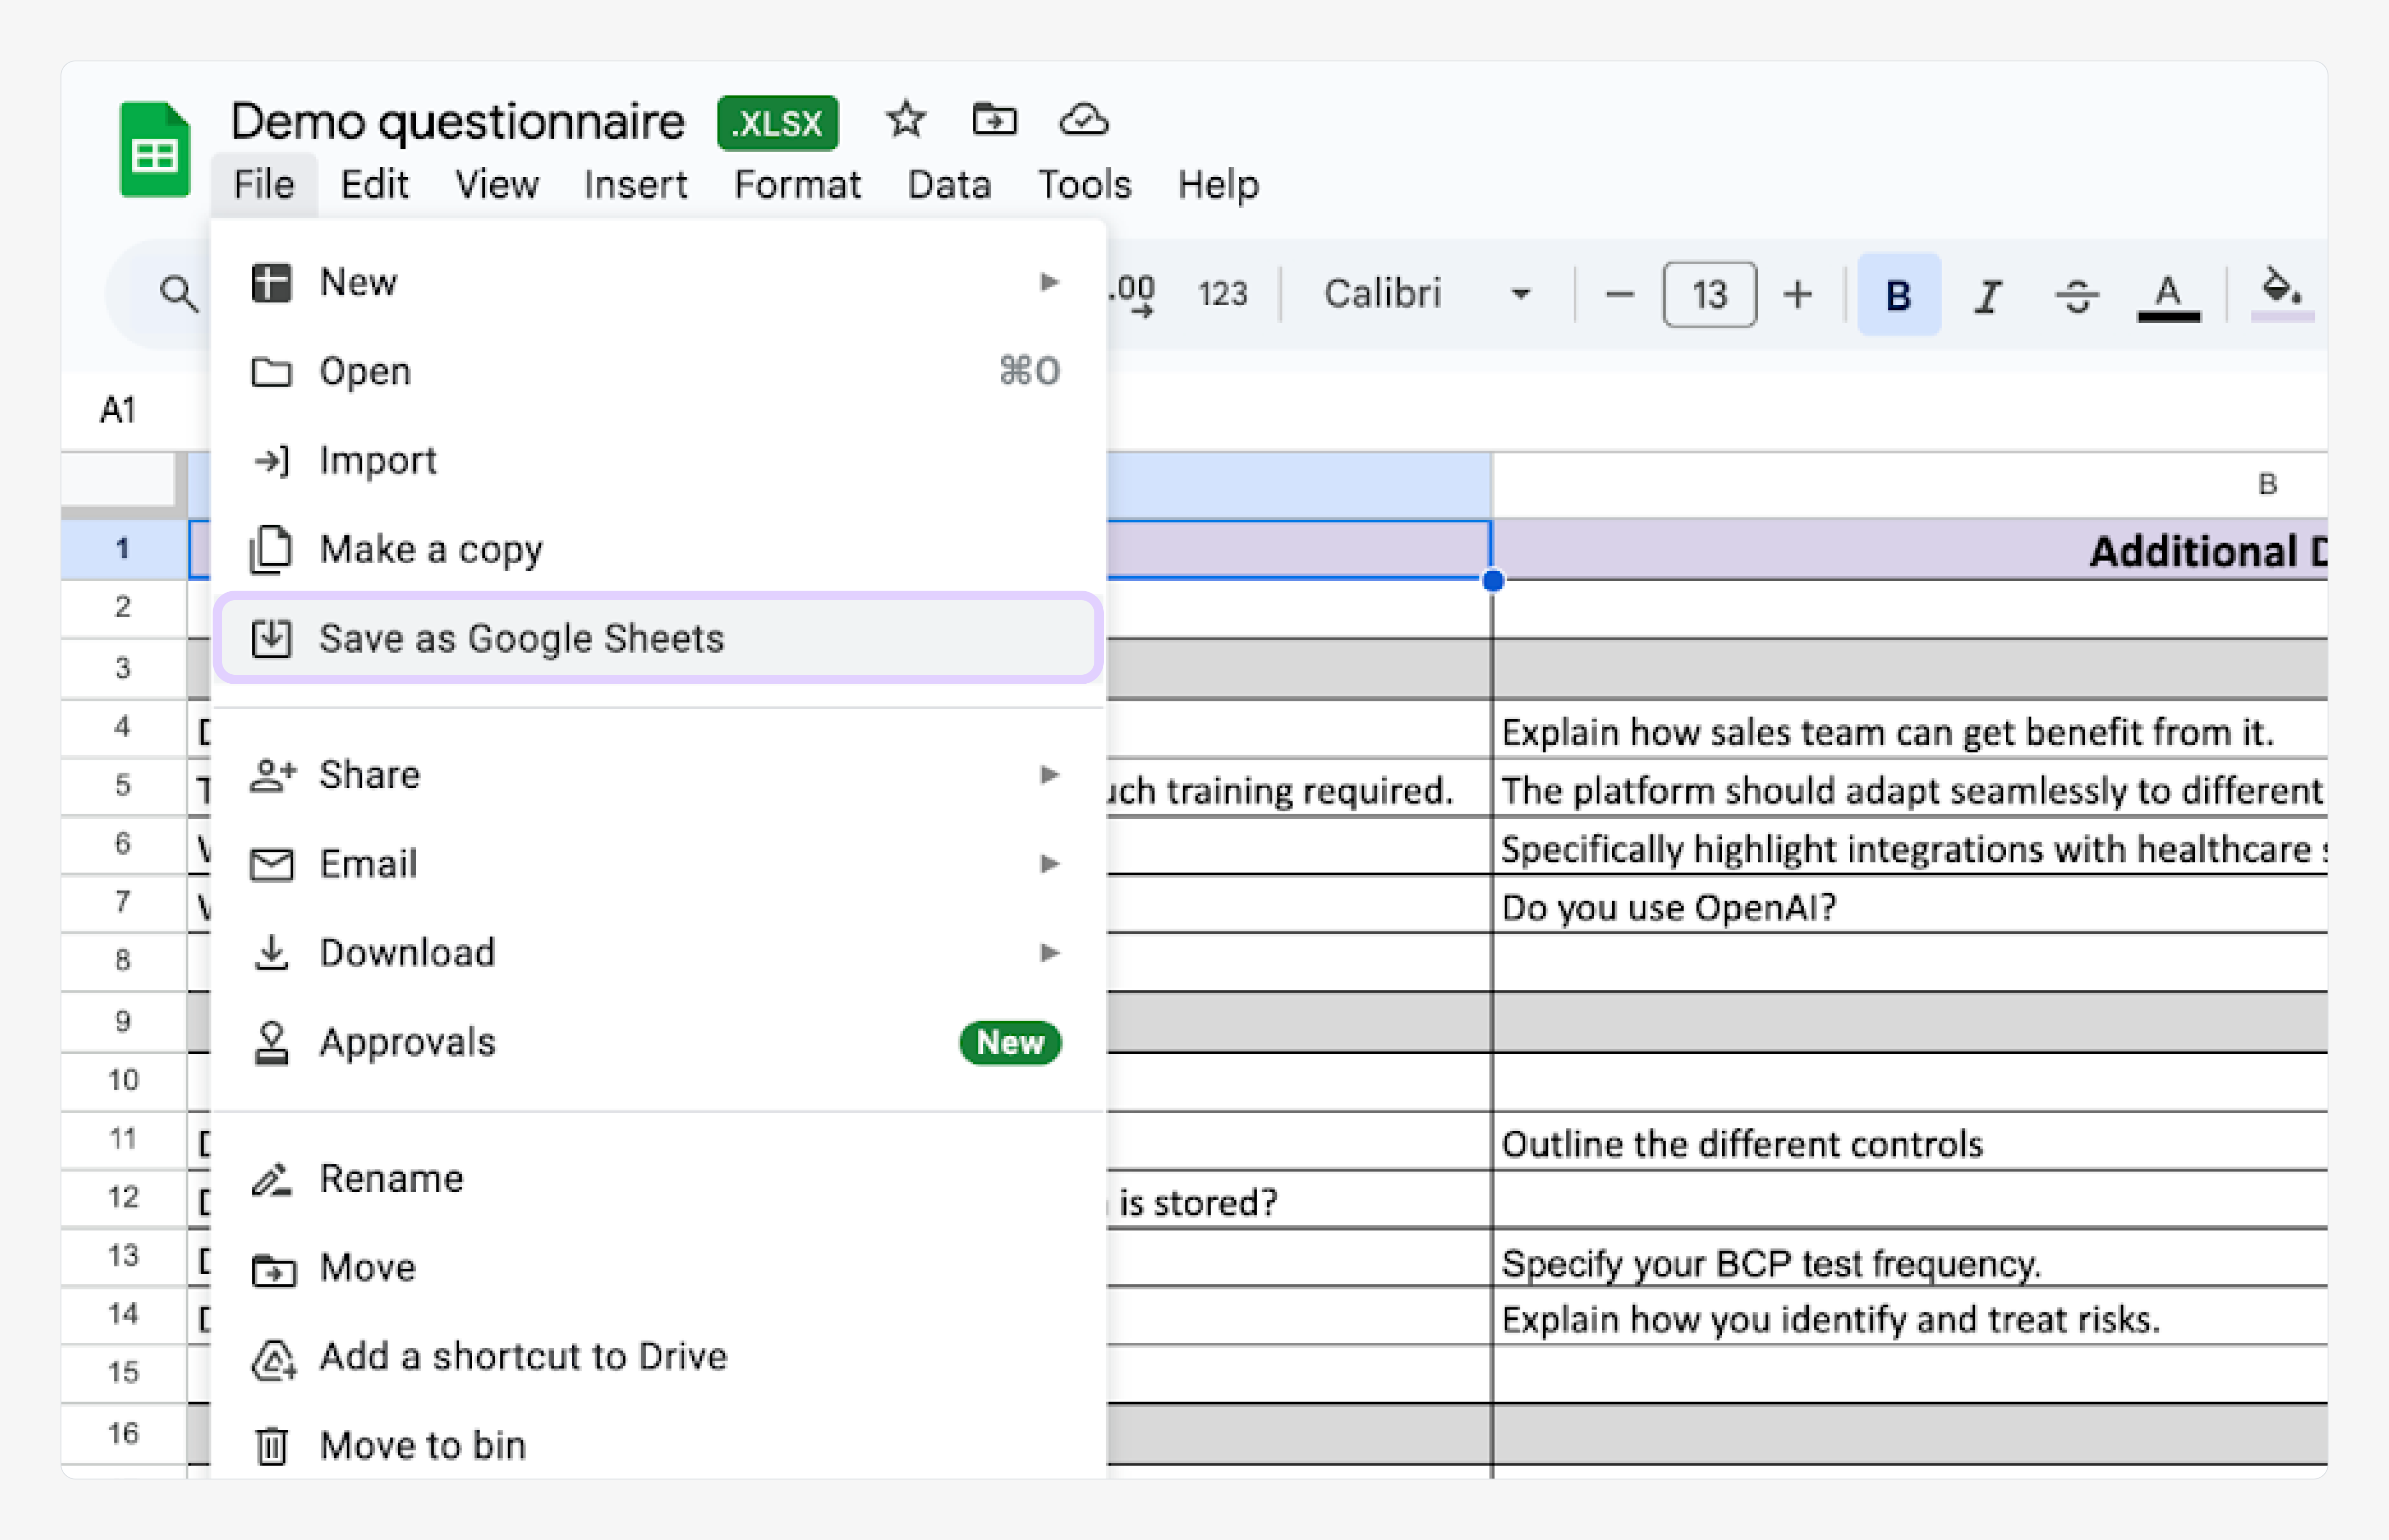Open the Google Sheets home icon
This screenshot has width=2389, height=1540.
pyautogui.click(x=154, y=150)
